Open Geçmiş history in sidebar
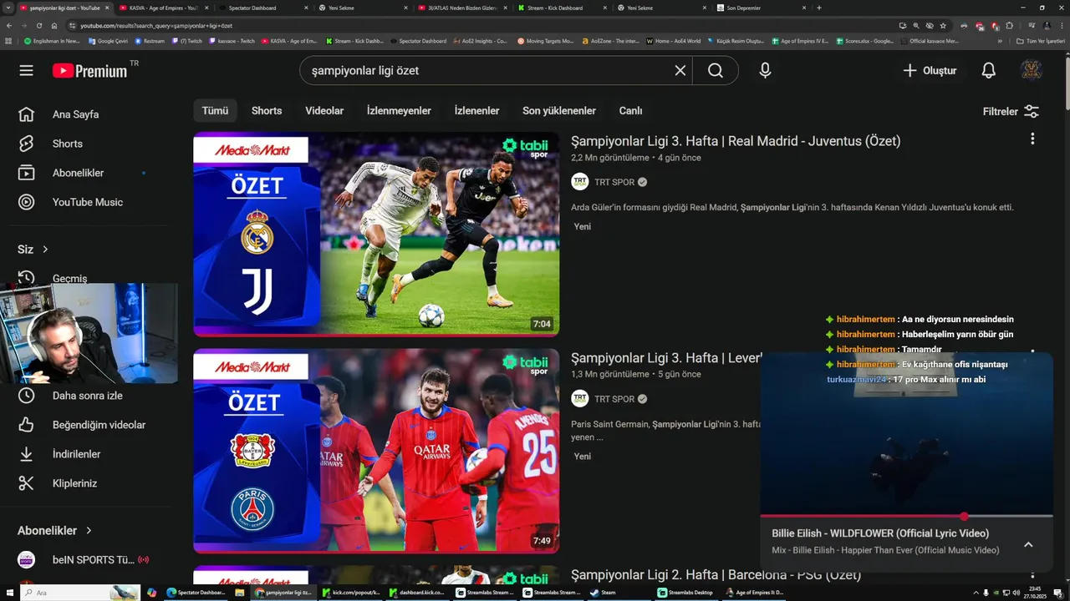1070x601 pixels. [69, 278]
